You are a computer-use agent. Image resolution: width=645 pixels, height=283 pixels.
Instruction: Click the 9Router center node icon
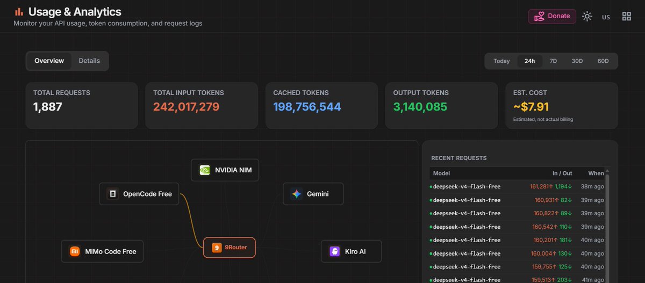pos(217,248)
